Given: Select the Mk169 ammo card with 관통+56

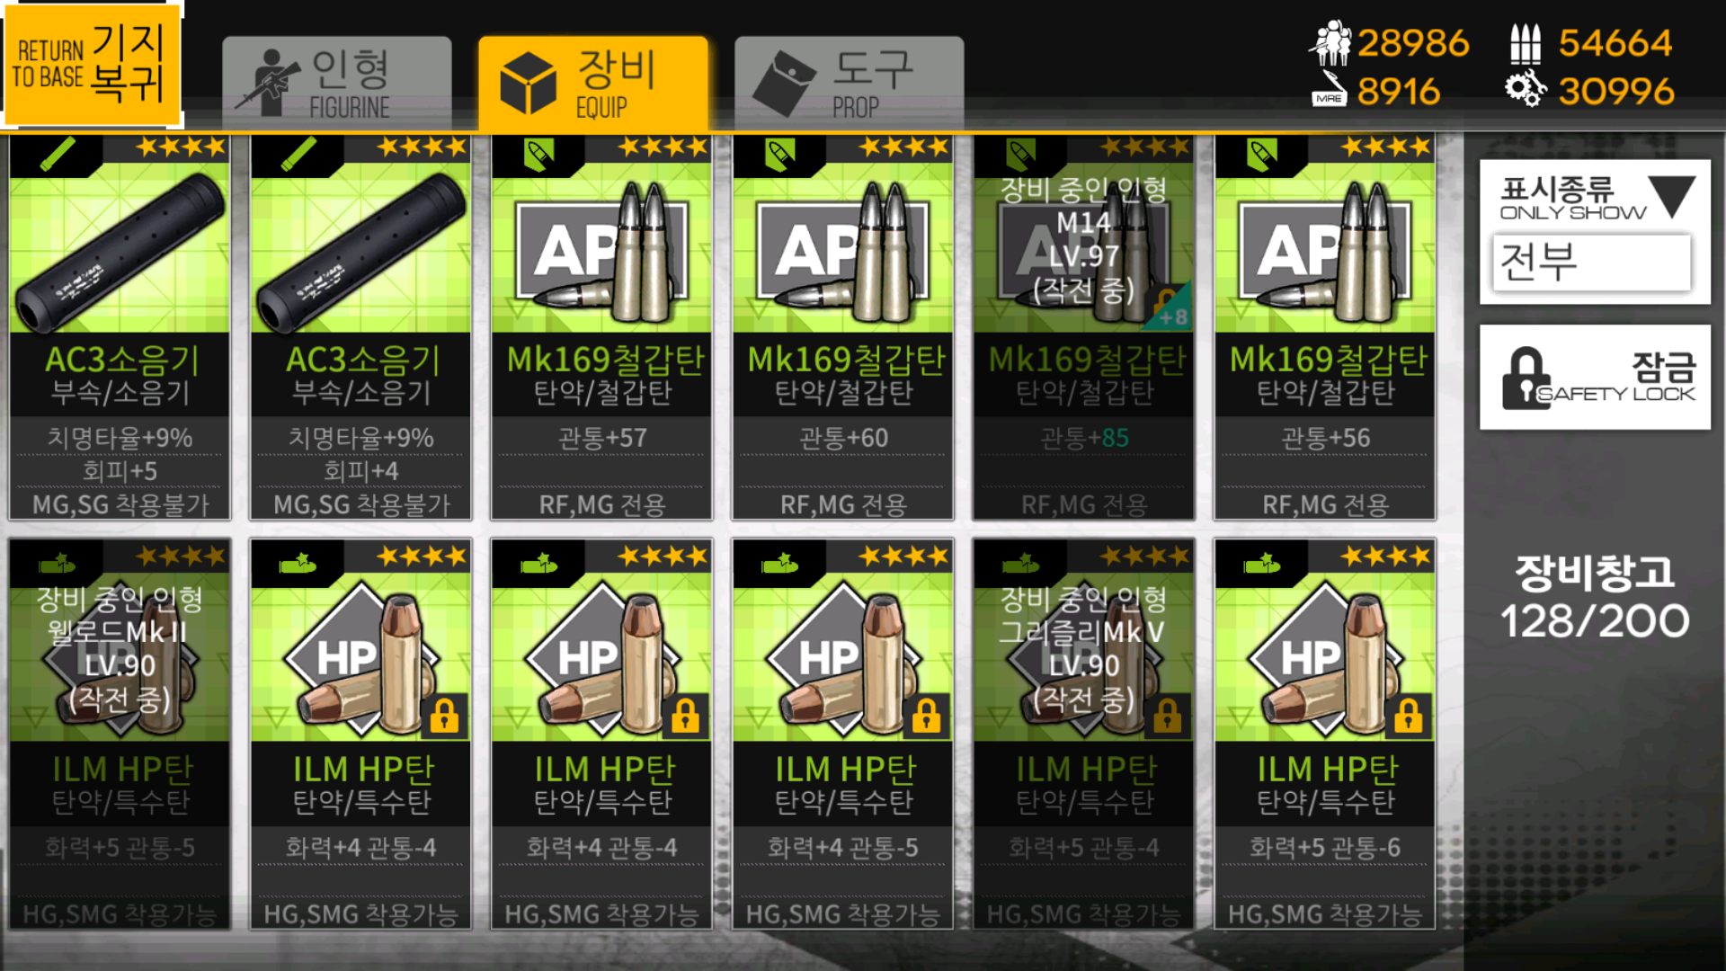Looking at the screenshot, I should tap(1324, 327).
